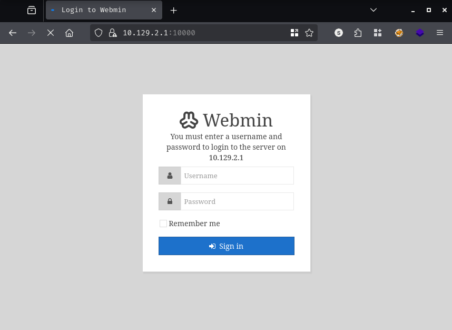Image resolution: width=452 pixels, height=330 pixels.
Task: Open the hamburger application menu
Action: (x=440, y=33)
